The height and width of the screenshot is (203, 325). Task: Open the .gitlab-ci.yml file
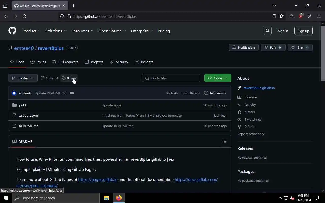(x=29, y=115)
